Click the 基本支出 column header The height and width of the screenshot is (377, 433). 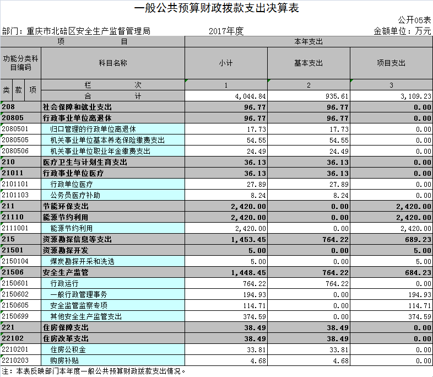(x=308, y=63)
